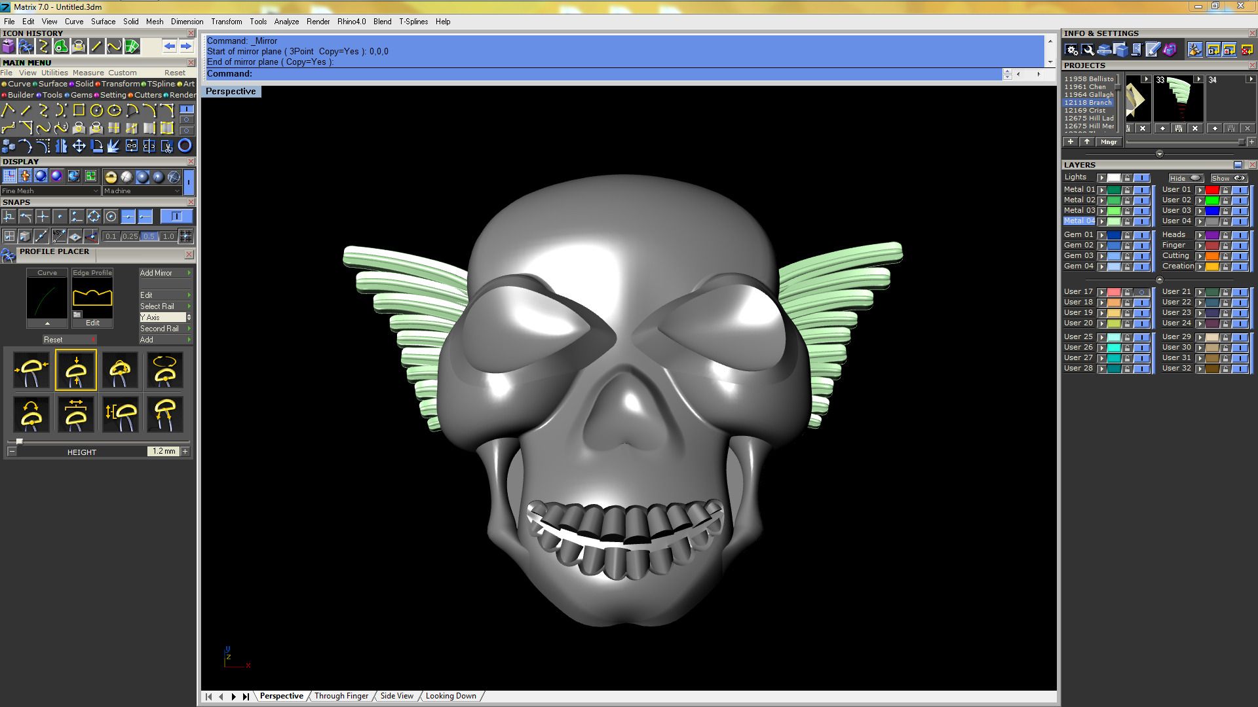Toggle Metal 01 layer visibility switch
The height and width of the screenshot is (707, 1258).
(x=1141, y=190)
